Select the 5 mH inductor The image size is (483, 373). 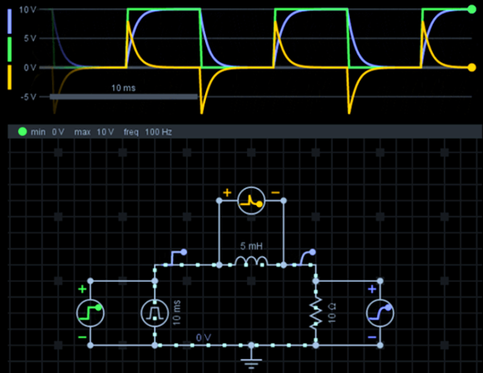point(252,261)
